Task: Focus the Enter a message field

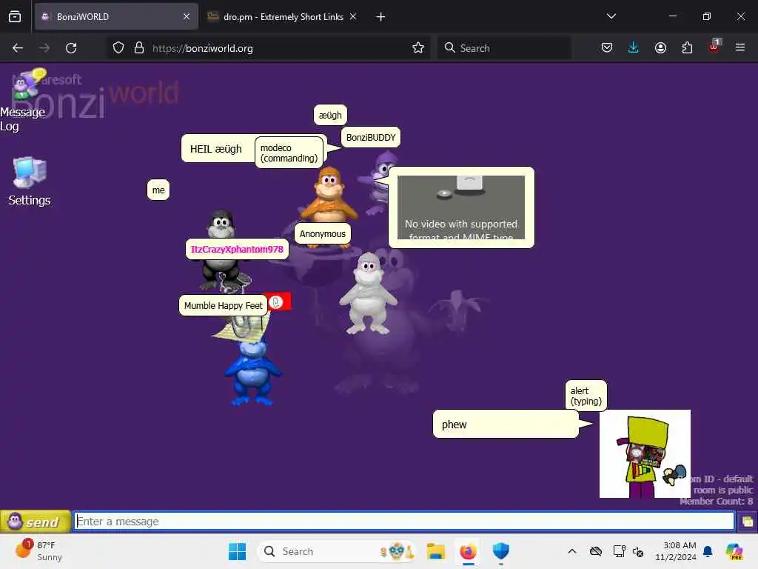Action: [x=404, y=521]
